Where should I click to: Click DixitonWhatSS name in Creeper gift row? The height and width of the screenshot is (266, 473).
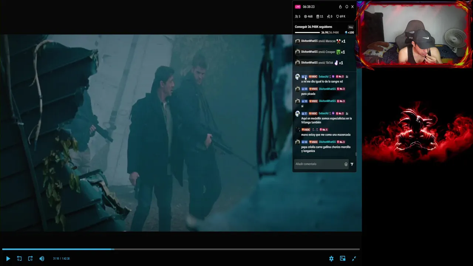[309, 52]
